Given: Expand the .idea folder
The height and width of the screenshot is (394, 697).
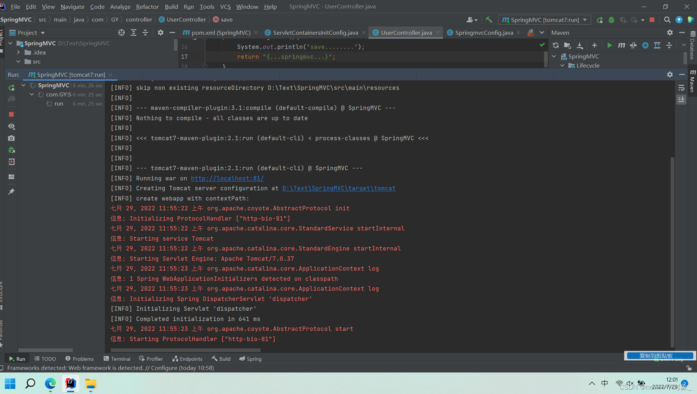Looking at the screenshot, I should pyautogui.click(x=18, y=52).
